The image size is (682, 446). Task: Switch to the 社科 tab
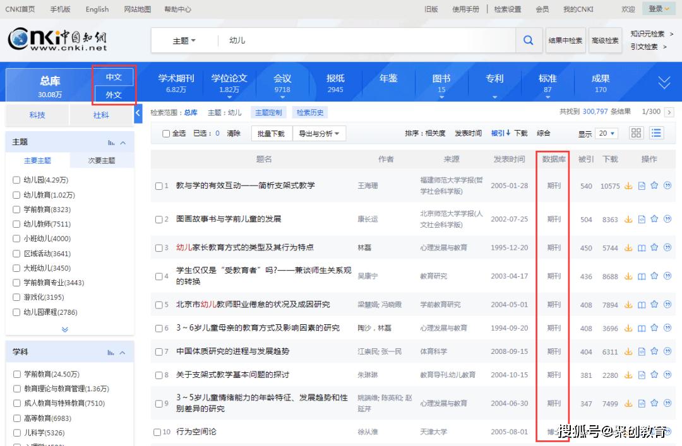click(100, 114)
